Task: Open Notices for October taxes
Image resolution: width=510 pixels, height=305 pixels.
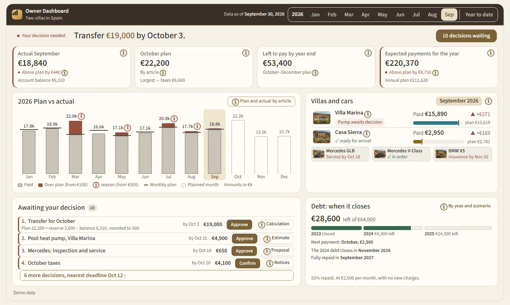Action: coord(278,263)
